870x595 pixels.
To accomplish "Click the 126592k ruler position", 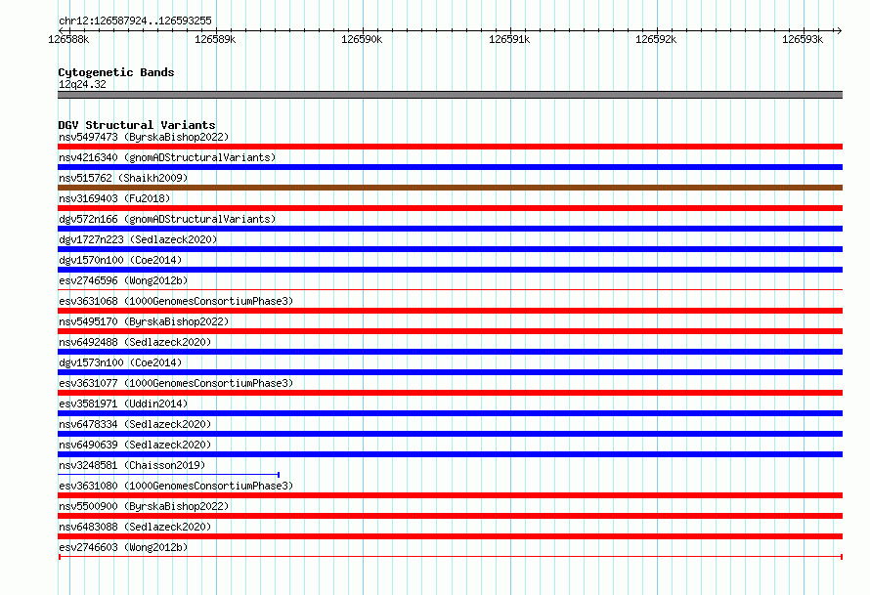I will click(x=656, y=39).
